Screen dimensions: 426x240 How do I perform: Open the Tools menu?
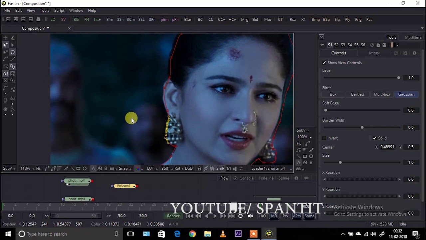[x=45, y=11]
